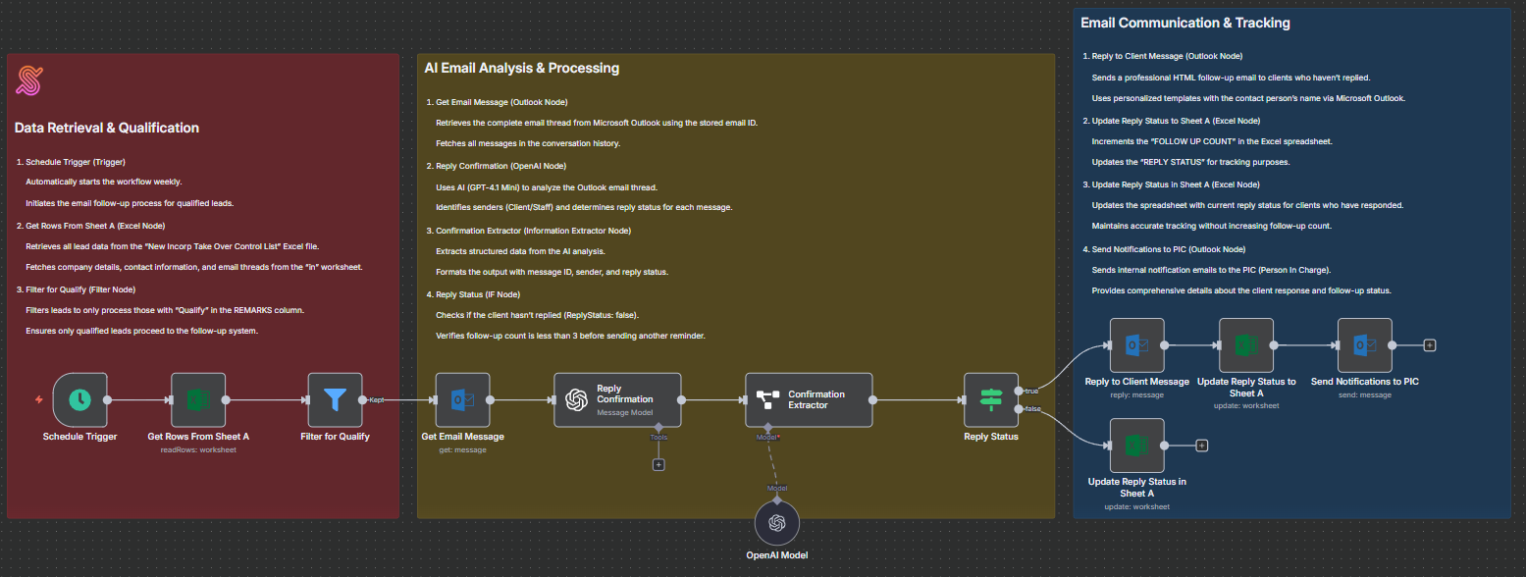Open the Get Rows From Sheet A Excel node
The height and width of the screenshot is (577, 1526).
198,399
